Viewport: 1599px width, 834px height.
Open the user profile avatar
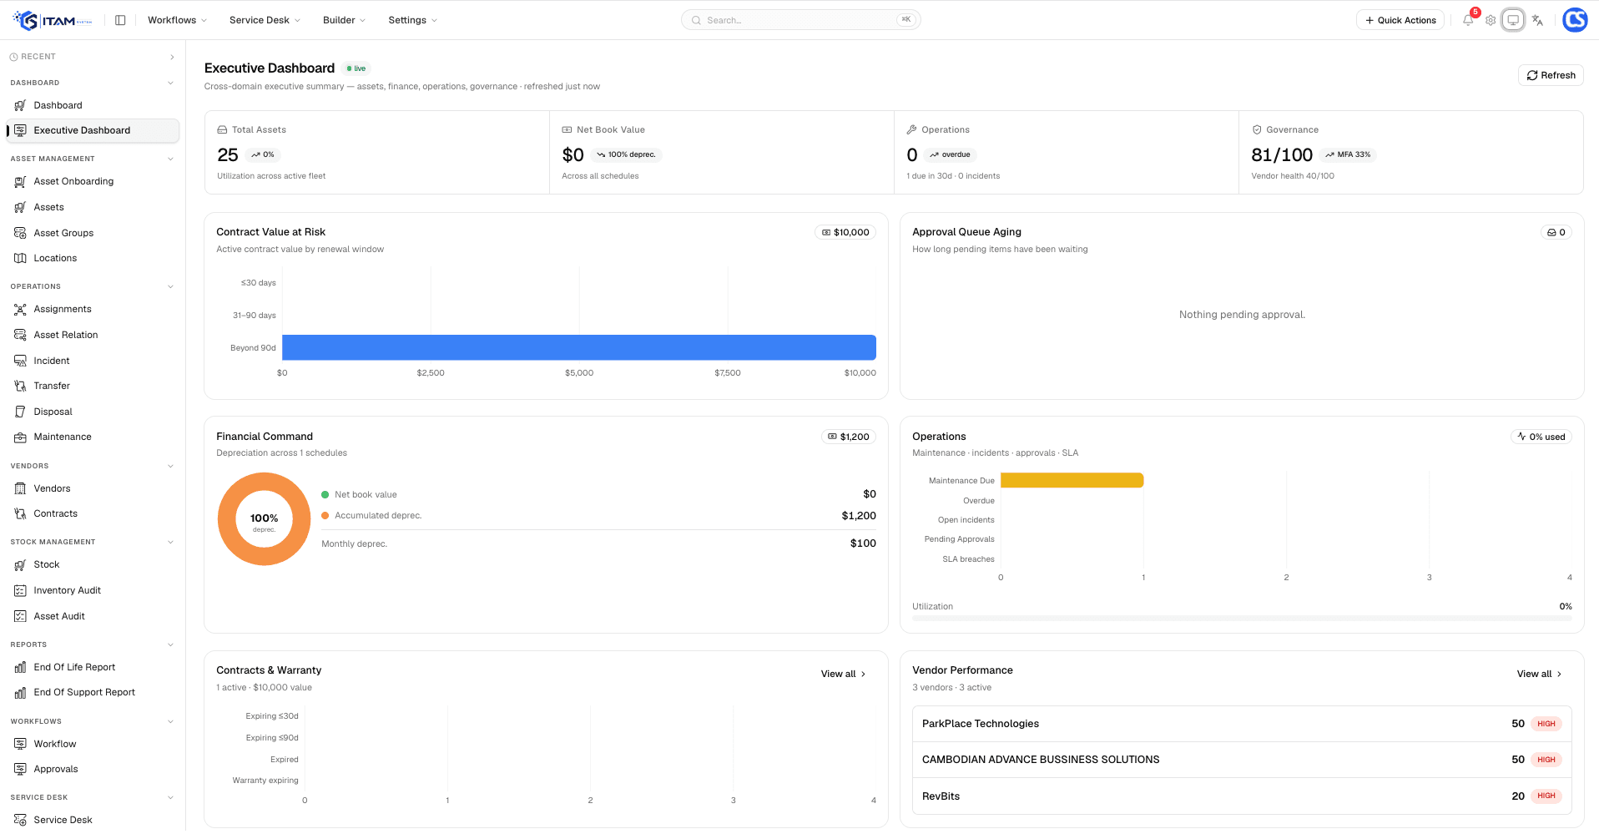(x=1575, y=20)
